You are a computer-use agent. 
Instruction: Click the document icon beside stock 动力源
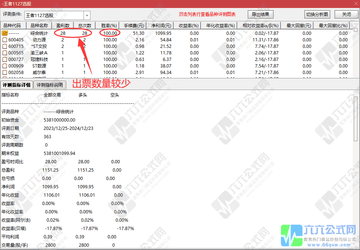4,40
